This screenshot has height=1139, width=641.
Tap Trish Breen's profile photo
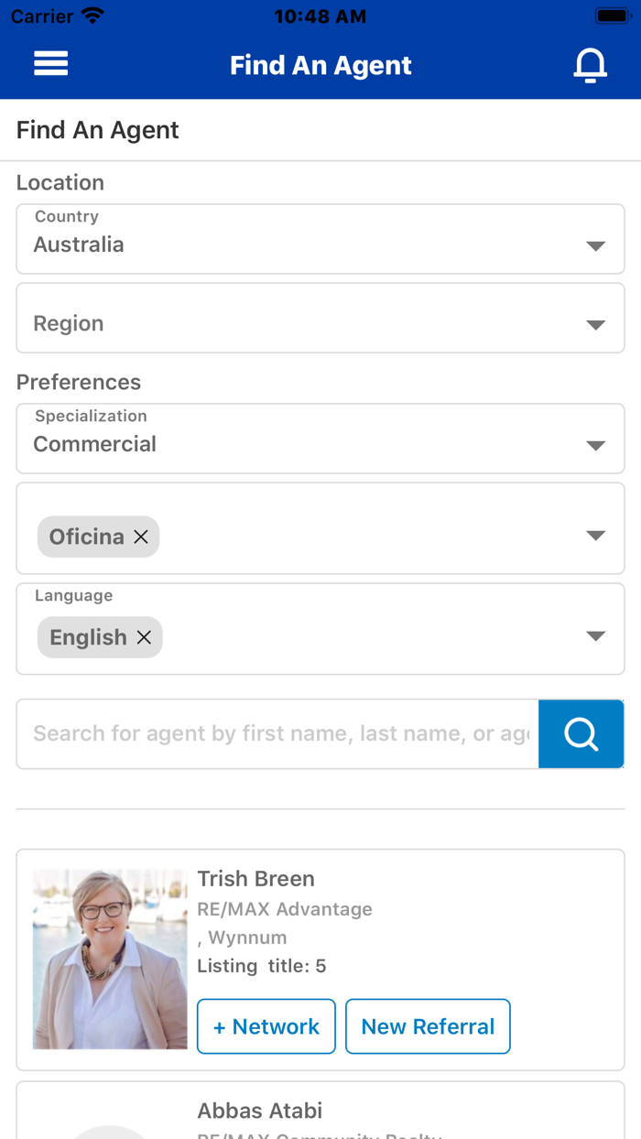pyautogui.click(x=109, y=958)
